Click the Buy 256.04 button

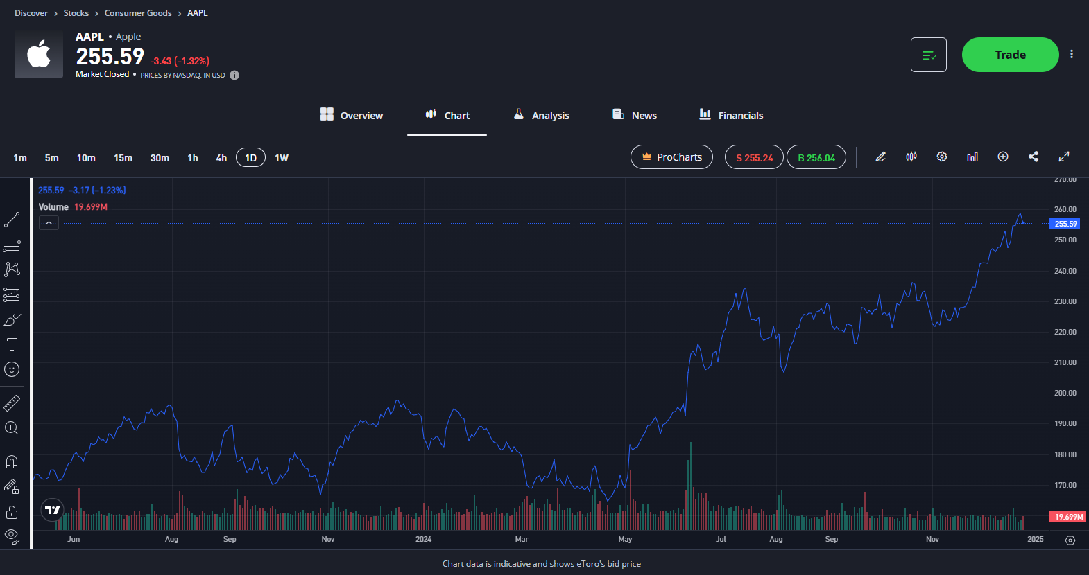(816, 157)
